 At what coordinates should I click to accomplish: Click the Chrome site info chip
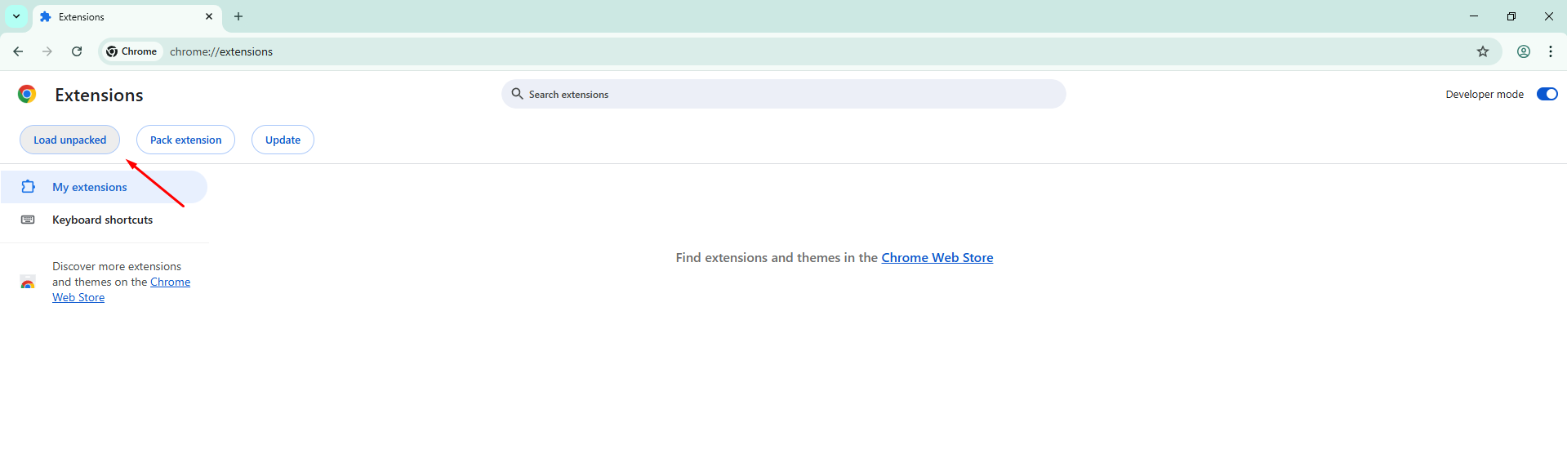pyautogui.click(x=131, y=51)
